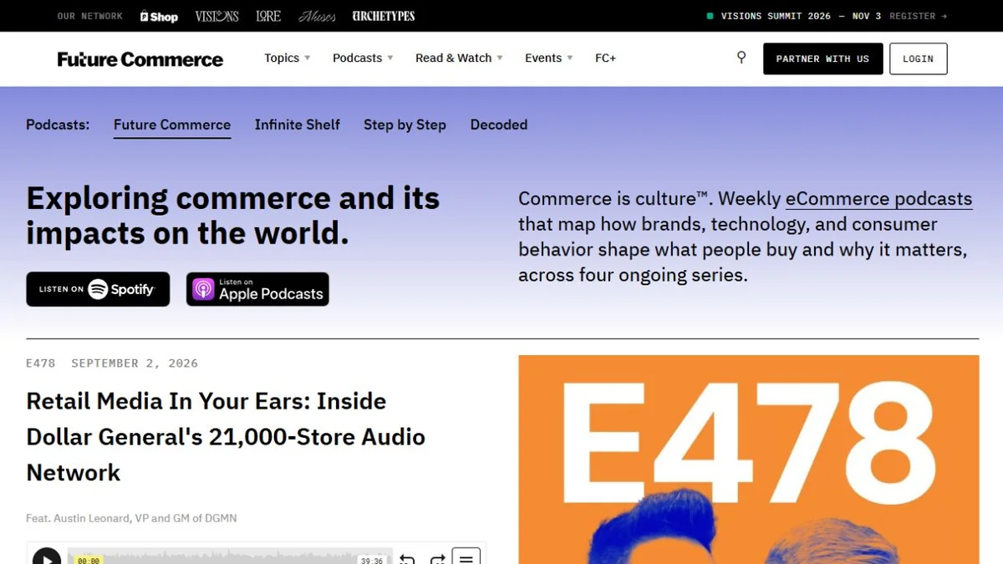The height and width of the screenshot is (564, 1003).
Task: Click the Our Network label
Action: click(90, 16)
